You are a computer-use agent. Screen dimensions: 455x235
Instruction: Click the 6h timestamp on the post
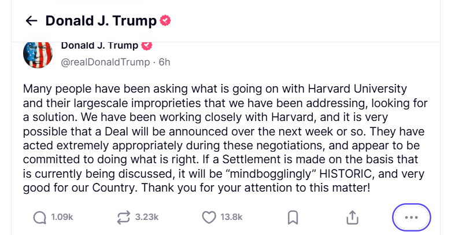tap(164, 61)
